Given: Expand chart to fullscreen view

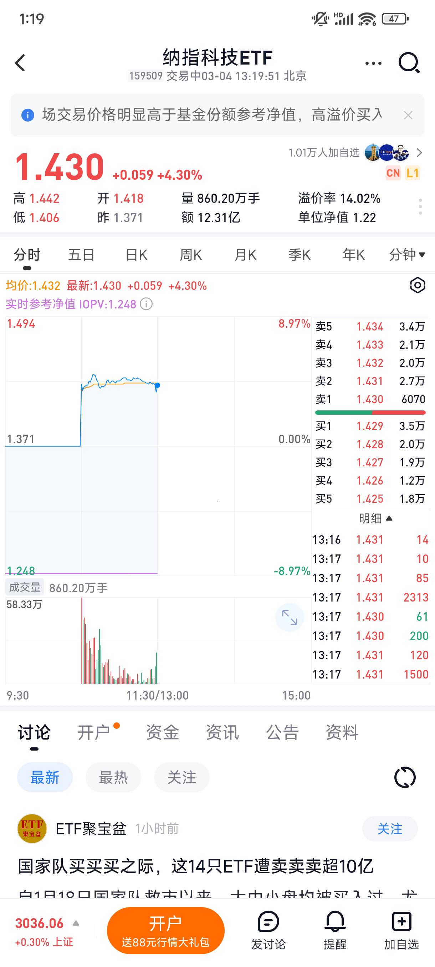Looking at the screenshot, I should pyautogui.click(x=290, y=618).
